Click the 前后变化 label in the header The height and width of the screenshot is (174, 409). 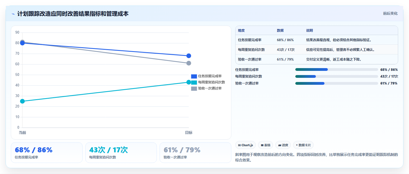coord(390,13)
